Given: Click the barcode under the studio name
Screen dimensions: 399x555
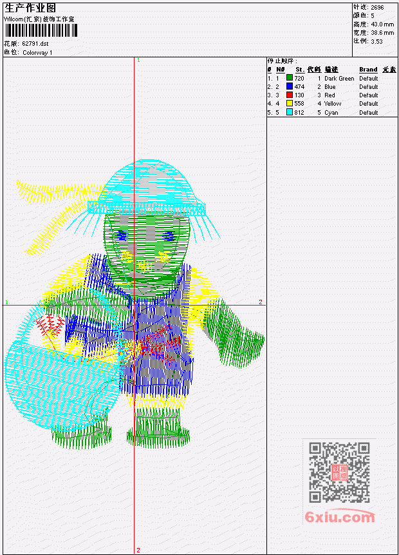Looking at the screenshot, I should tap(41, 30).
